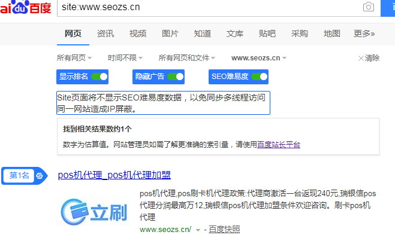Screen dimensions: 395x247
Task: Switch to the 图片 tab
Action: pos(170,33)
